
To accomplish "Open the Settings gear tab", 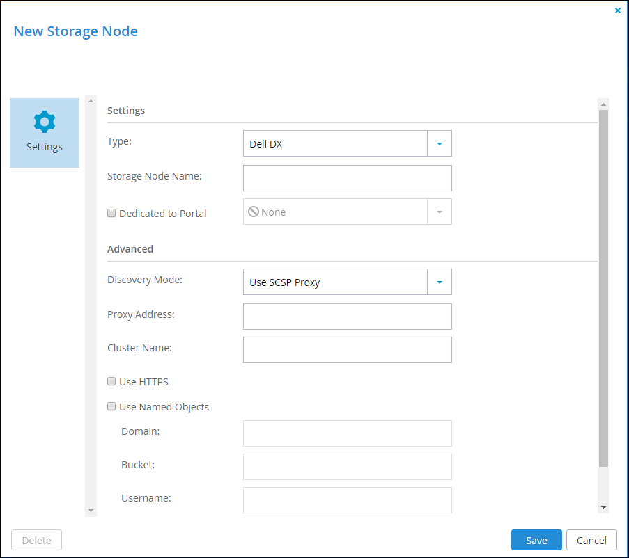I will click(x=45, y=133).
